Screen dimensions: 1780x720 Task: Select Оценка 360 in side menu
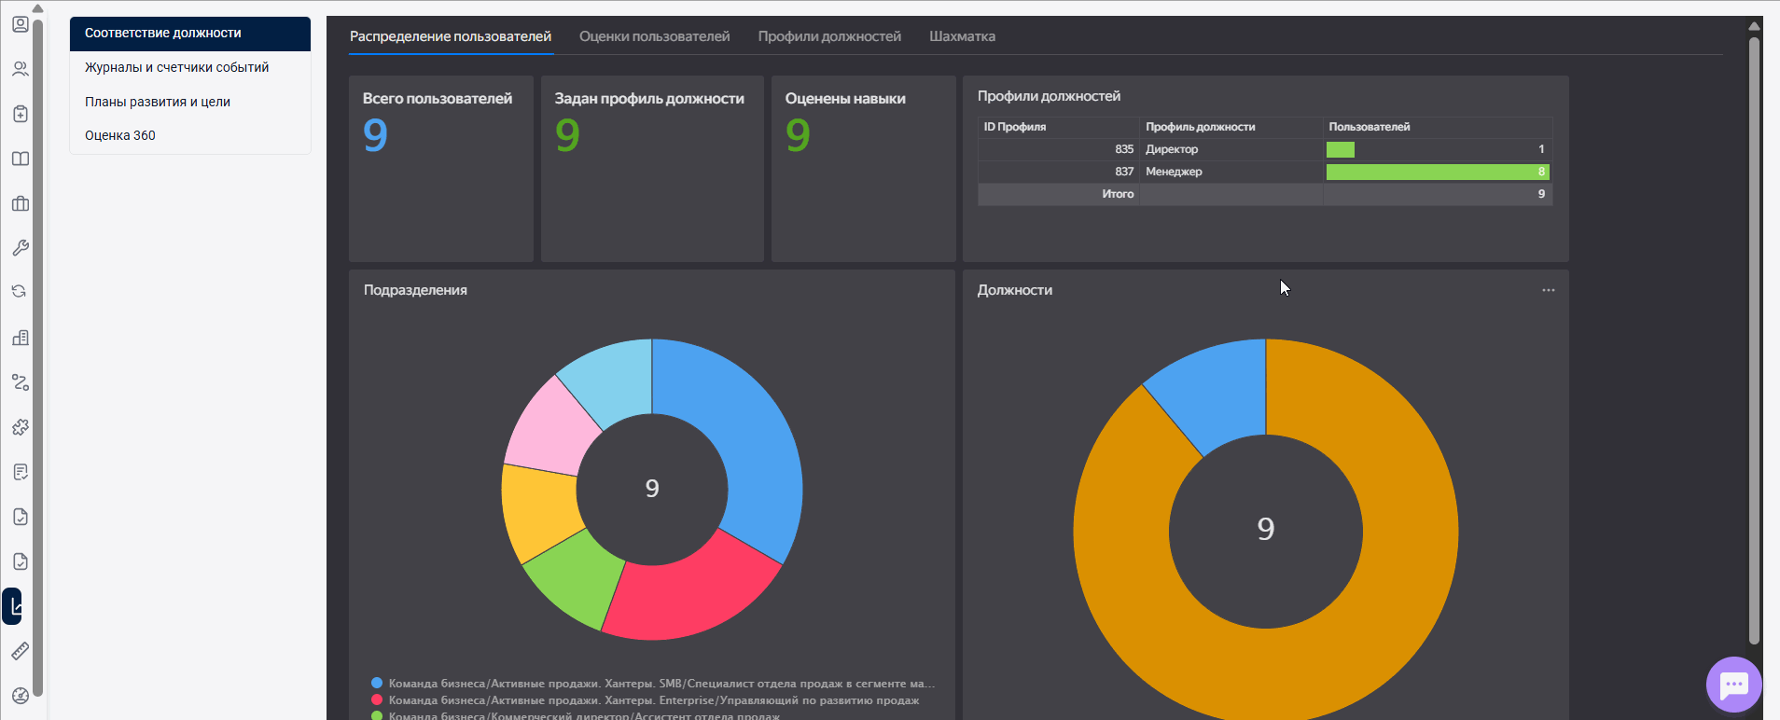(119, 135)
